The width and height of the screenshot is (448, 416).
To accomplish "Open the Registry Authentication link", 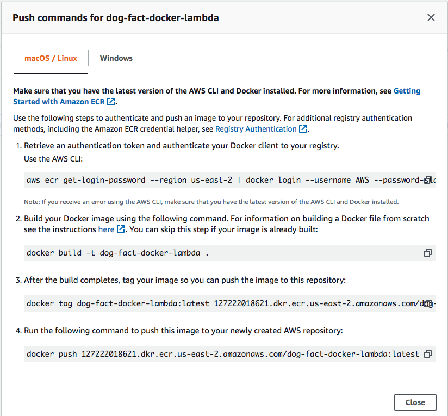I will coord(256,129).
